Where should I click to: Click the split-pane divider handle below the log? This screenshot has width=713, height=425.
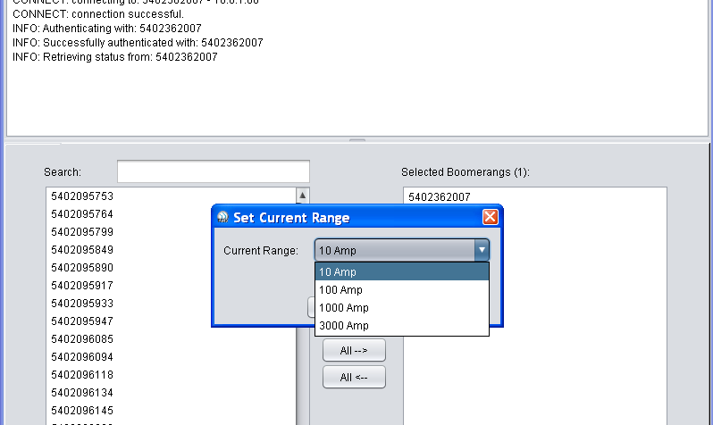357,140
